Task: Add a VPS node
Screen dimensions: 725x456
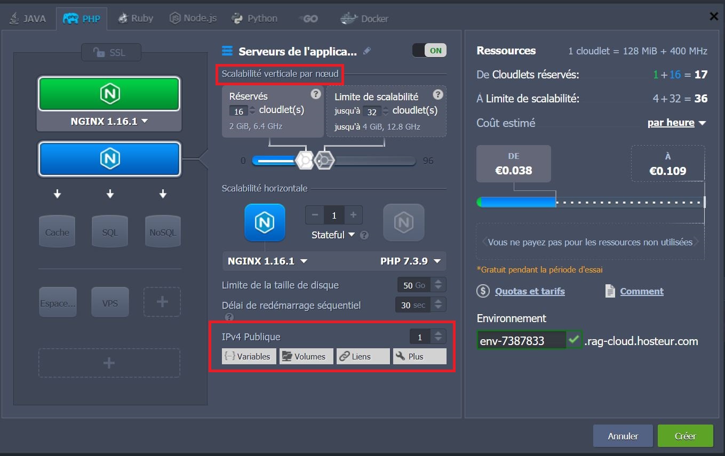Action: point(110,303)
